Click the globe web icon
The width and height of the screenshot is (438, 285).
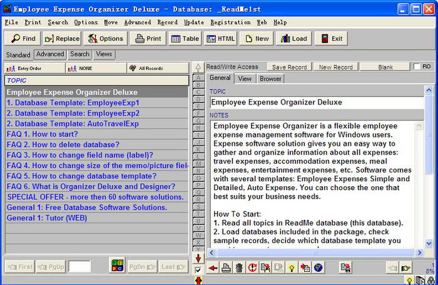pos(318,268)
